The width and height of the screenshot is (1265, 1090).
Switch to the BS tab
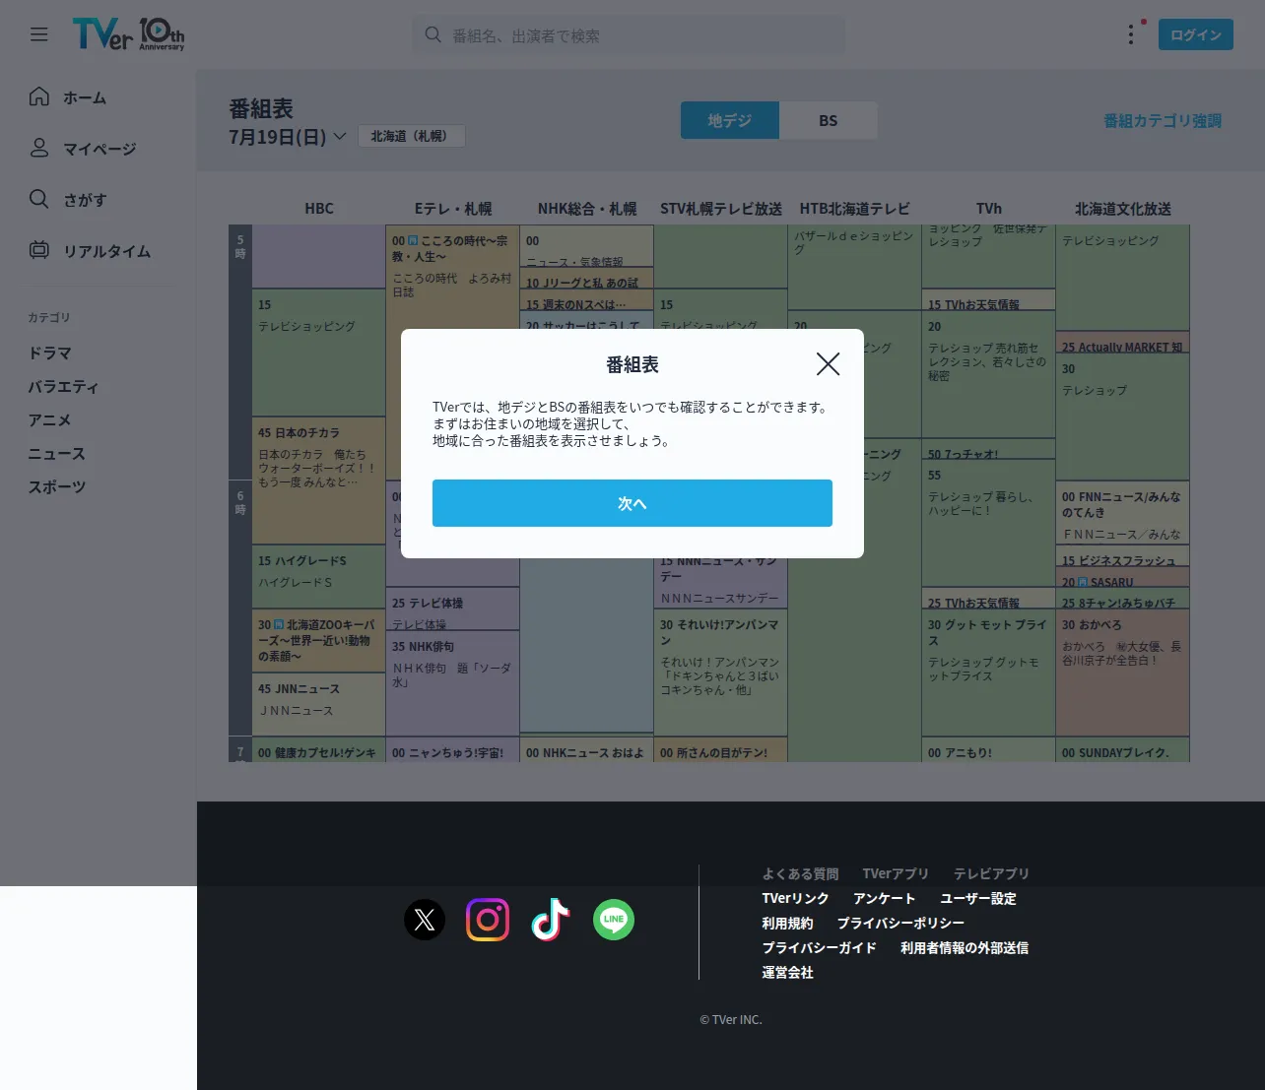coord(829,120)
